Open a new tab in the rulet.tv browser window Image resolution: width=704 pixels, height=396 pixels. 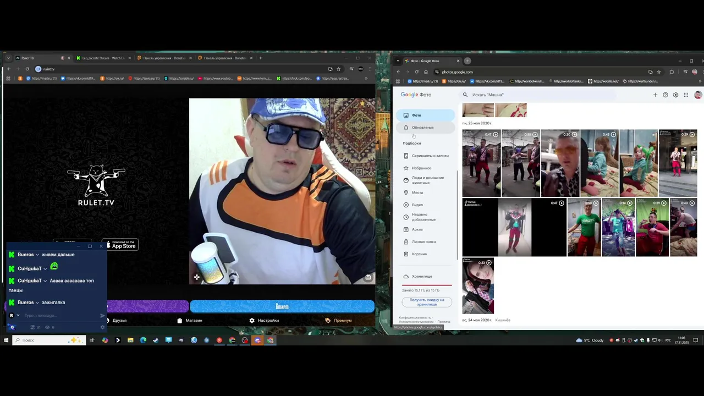tap(261, 58)
